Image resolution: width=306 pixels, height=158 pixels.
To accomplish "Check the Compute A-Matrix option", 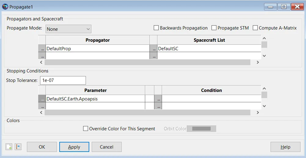I will [255, 28].
